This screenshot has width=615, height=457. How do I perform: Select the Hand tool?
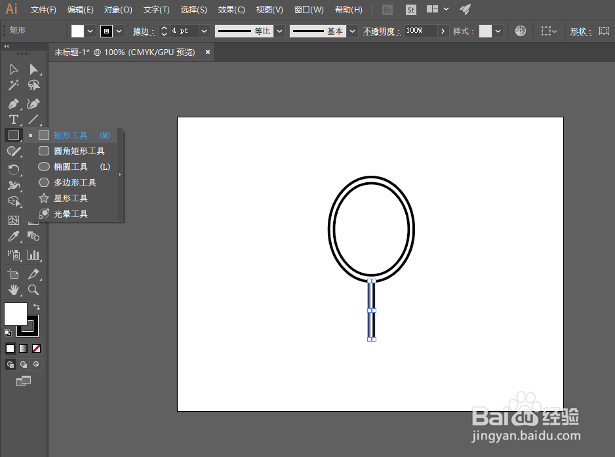[x=14, y=290]
